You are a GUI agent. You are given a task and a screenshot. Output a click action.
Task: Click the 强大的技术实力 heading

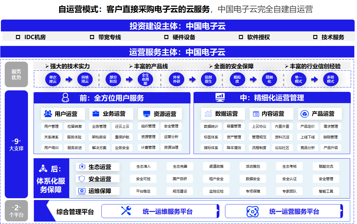(70, 66)
